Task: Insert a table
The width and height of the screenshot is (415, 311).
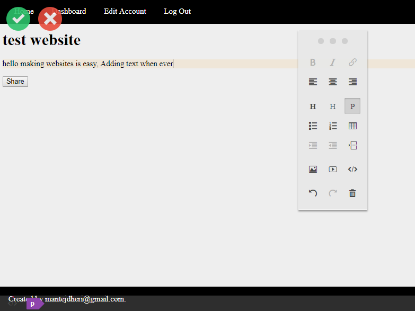Action: pos(352,126)
